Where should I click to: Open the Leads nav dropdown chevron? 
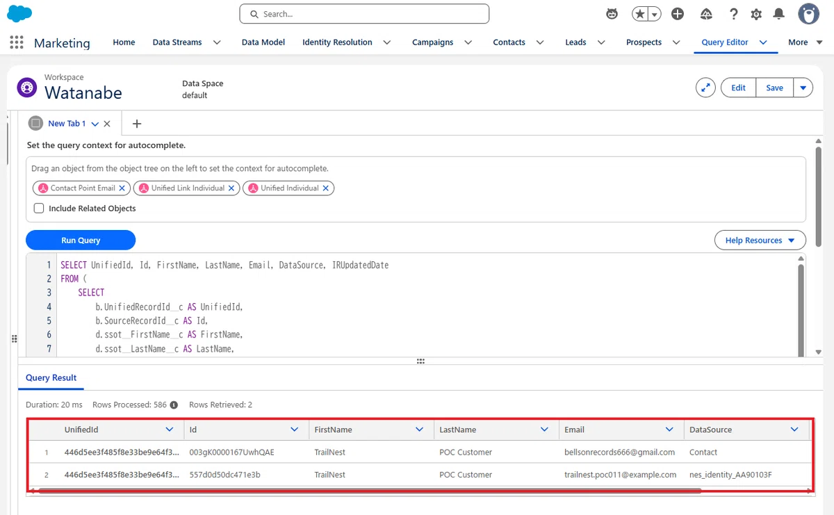click(x=601, y=42)
